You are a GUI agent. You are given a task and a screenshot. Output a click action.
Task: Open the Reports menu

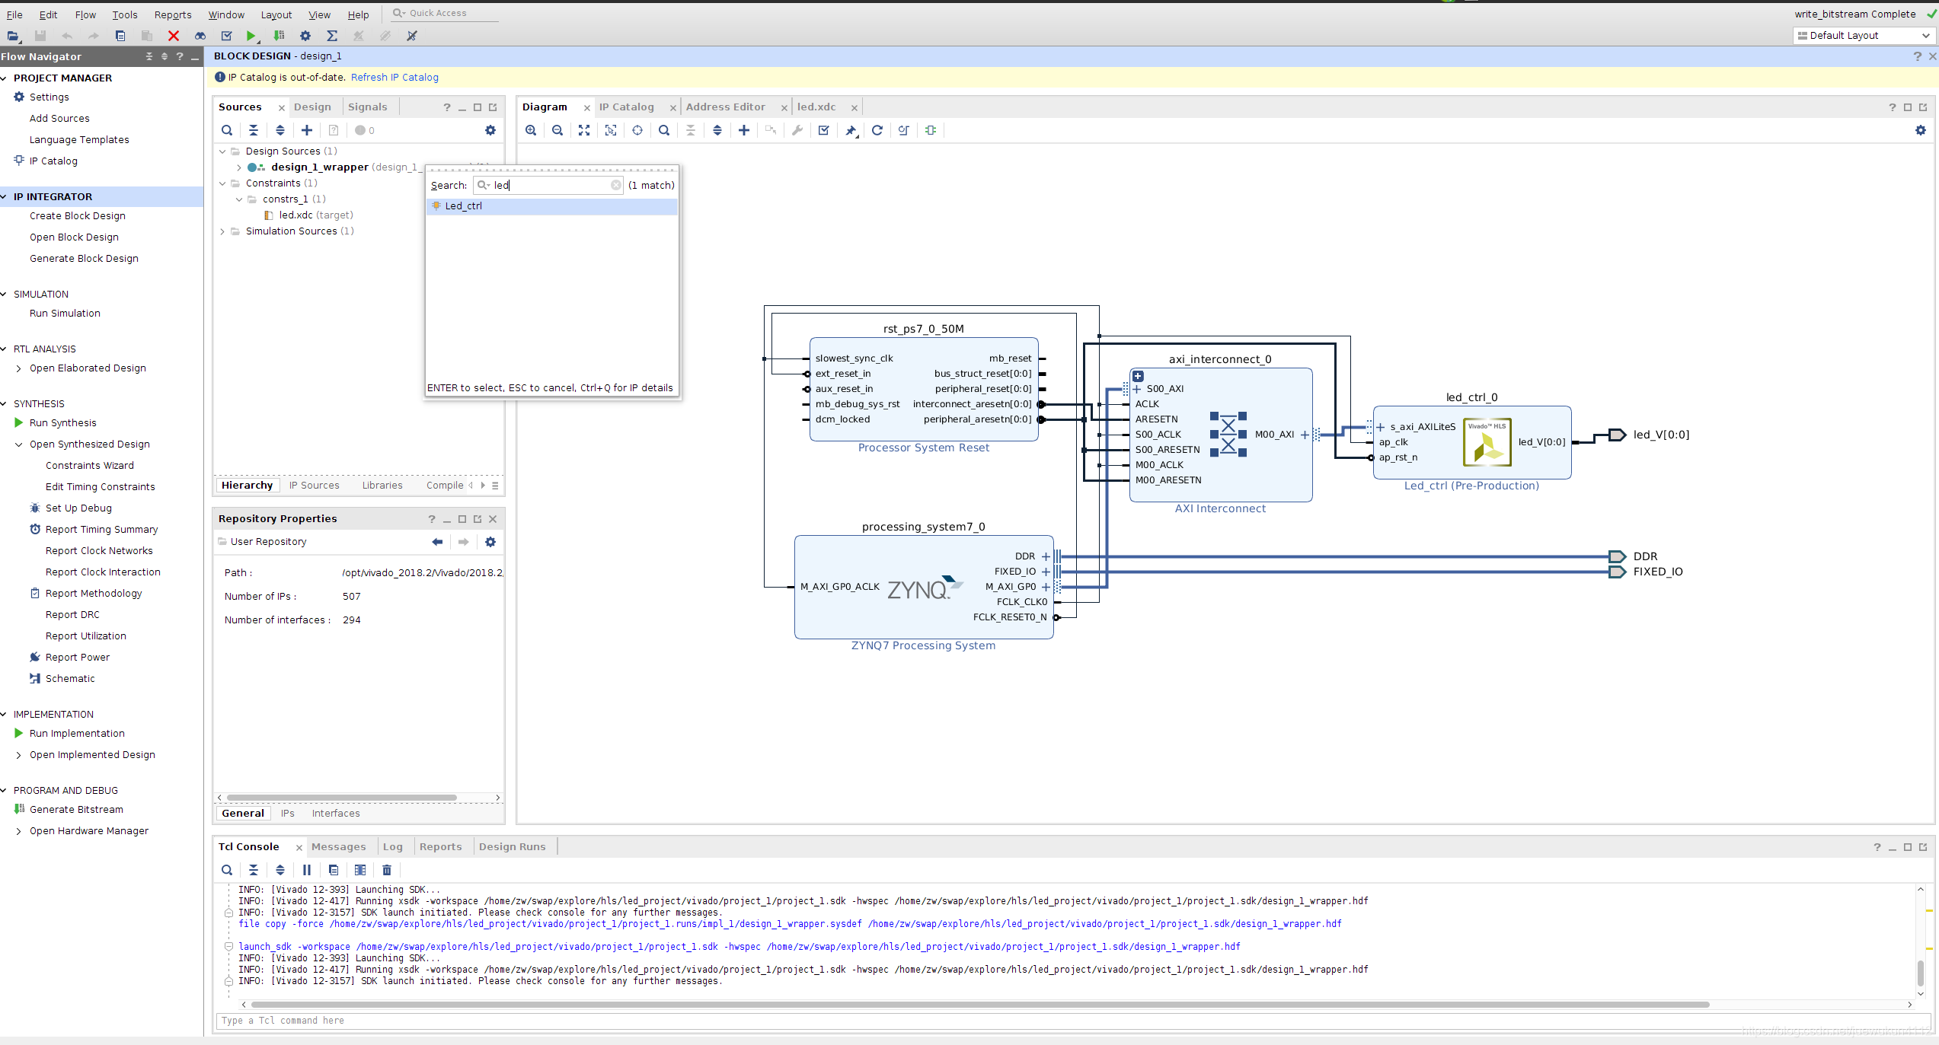[x=173, y=14]
